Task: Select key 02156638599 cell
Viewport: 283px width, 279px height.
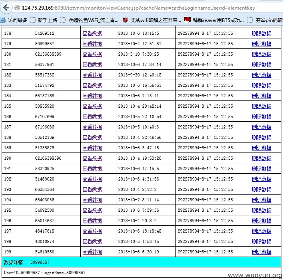Action: pyautogui.click(x=57, y=54)
